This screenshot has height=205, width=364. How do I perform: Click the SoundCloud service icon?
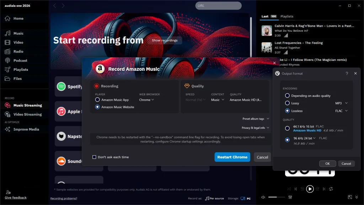(x=61, y=161)
